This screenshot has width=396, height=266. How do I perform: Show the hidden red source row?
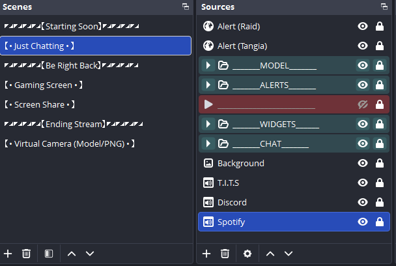(x=363, y=104)
